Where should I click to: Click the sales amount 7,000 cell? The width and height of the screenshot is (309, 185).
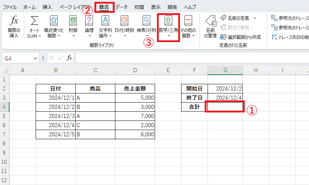[x=135, y=116]
